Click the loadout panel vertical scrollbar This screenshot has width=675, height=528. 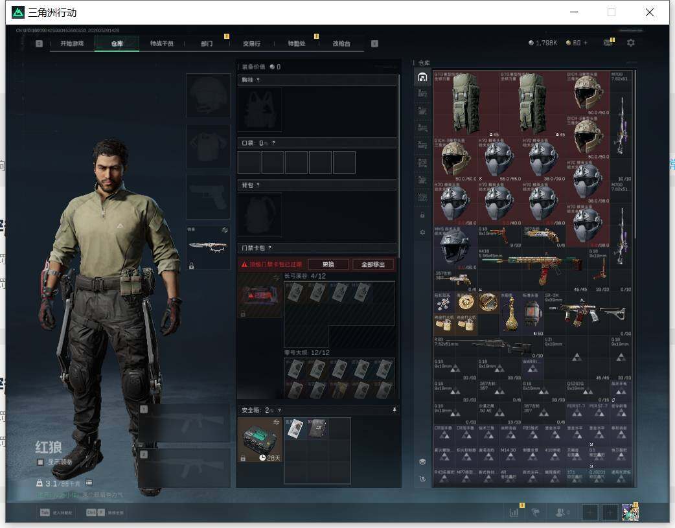pos(398,166)
